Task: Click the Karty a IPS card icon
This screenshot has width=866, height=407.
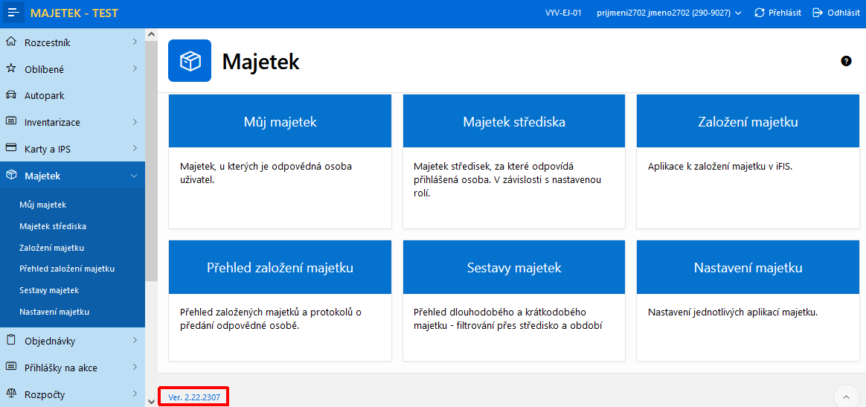Action: (10, 148)
